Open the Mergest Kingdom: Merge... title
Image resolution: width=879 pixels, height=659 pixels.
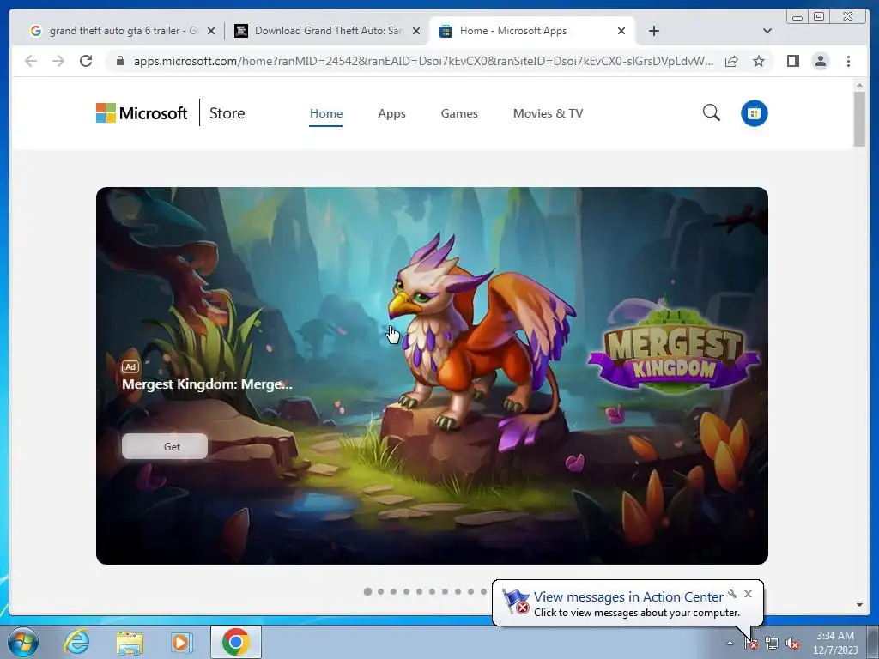point(207,384)
